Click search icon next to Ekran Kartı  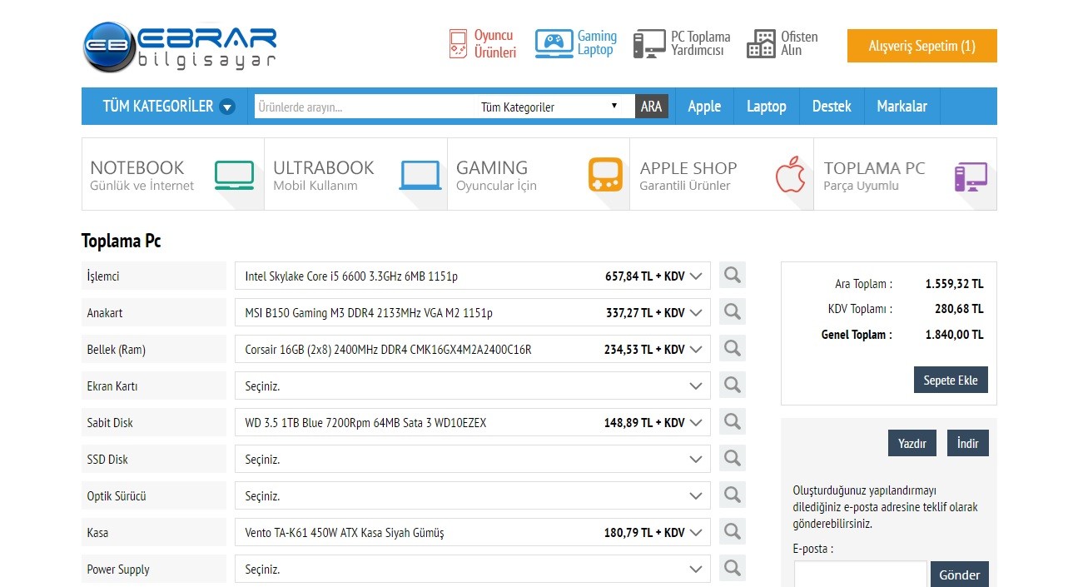click(732, 386)
